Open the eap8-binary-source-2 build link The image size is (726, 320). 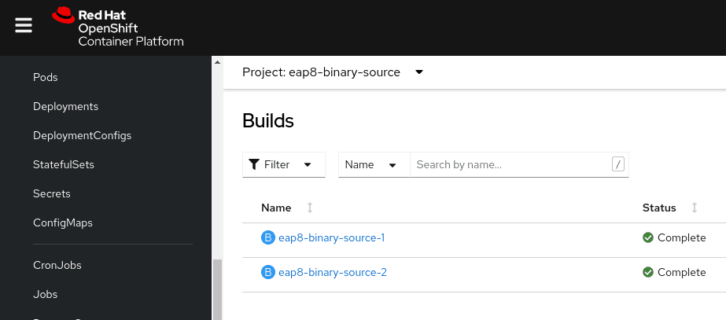332,272
